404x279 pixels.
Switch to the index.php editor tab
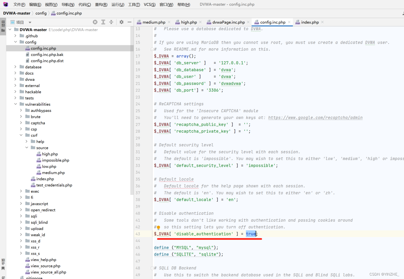pyautogui.click(x=310, y=22)
